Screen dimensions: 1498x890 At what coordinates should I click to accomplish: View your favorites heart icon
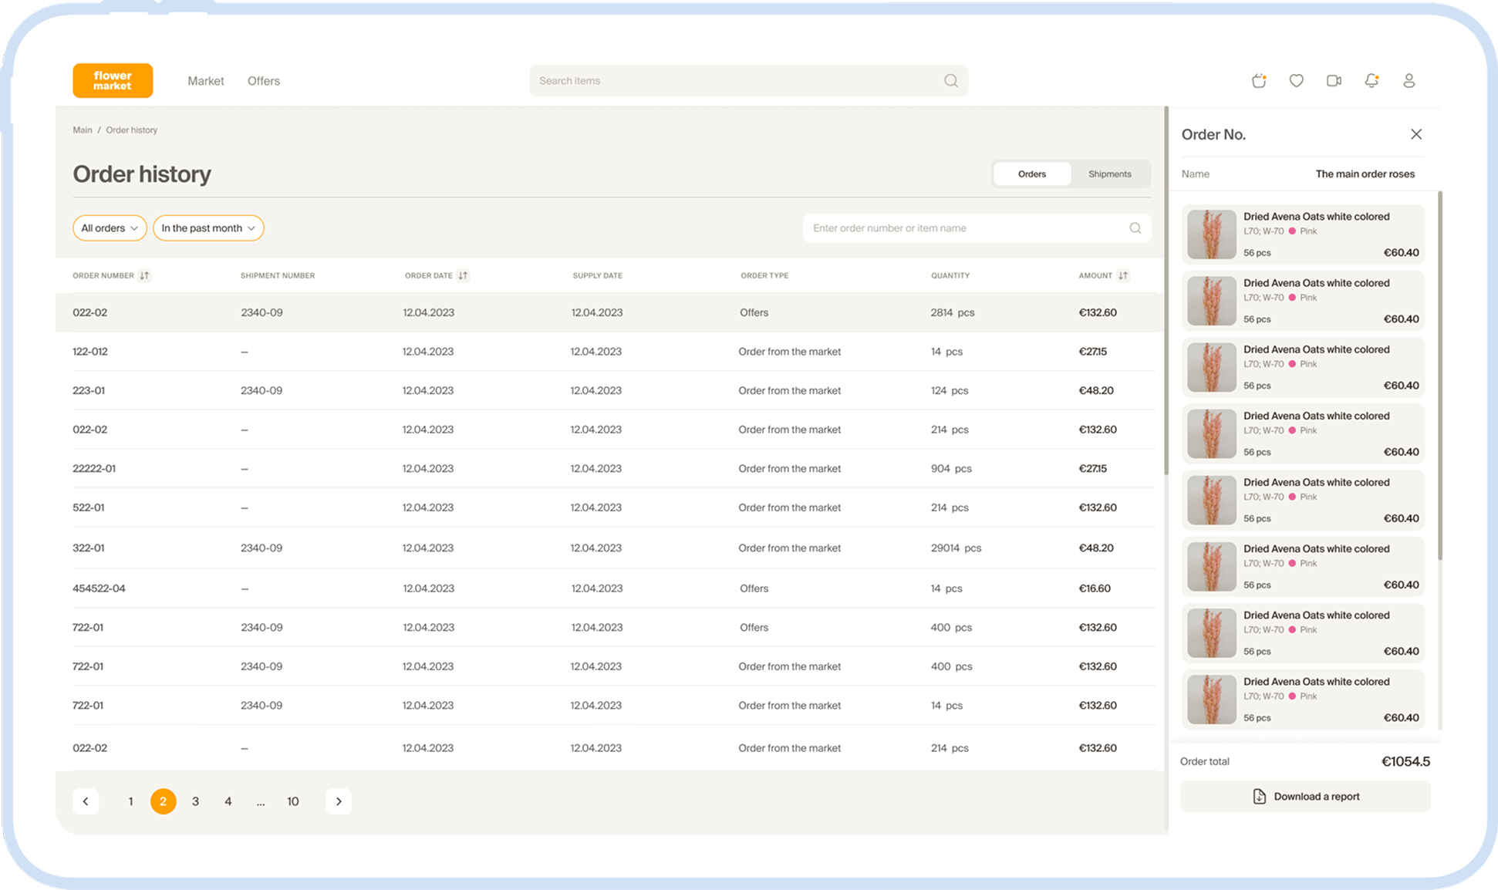tap(1296, 80)
